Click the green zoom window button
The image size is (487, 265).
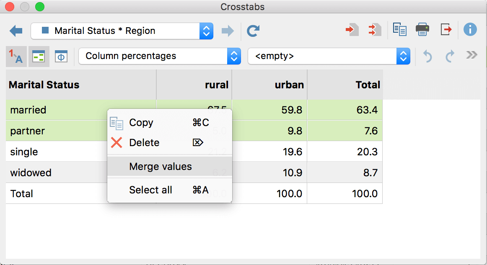(39, 7)
